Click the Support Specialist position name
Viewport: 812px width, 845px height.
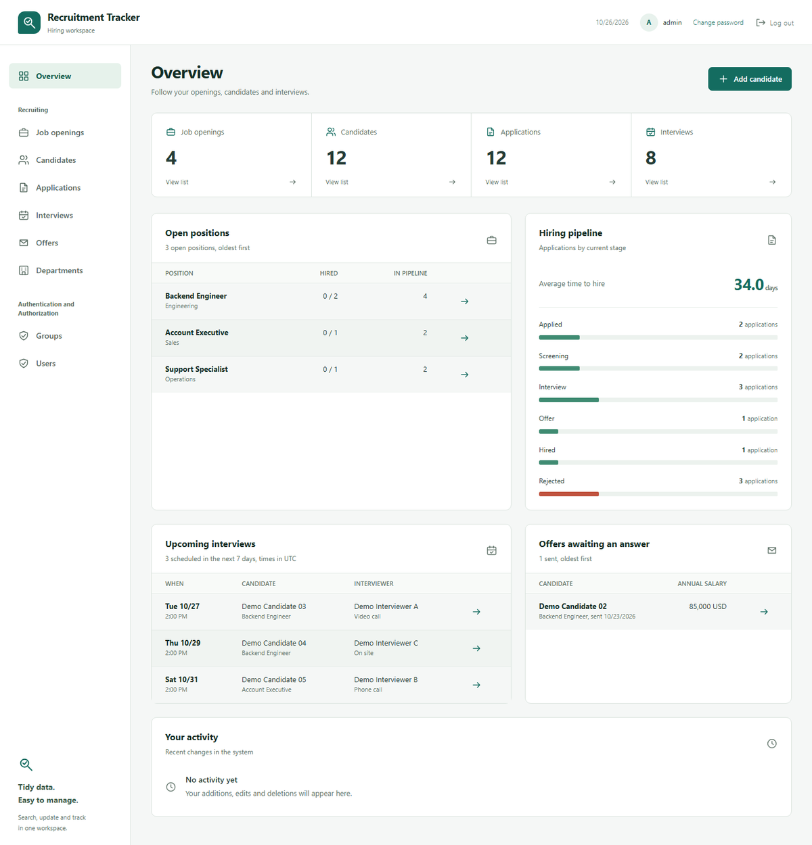[x=196, y=369]
